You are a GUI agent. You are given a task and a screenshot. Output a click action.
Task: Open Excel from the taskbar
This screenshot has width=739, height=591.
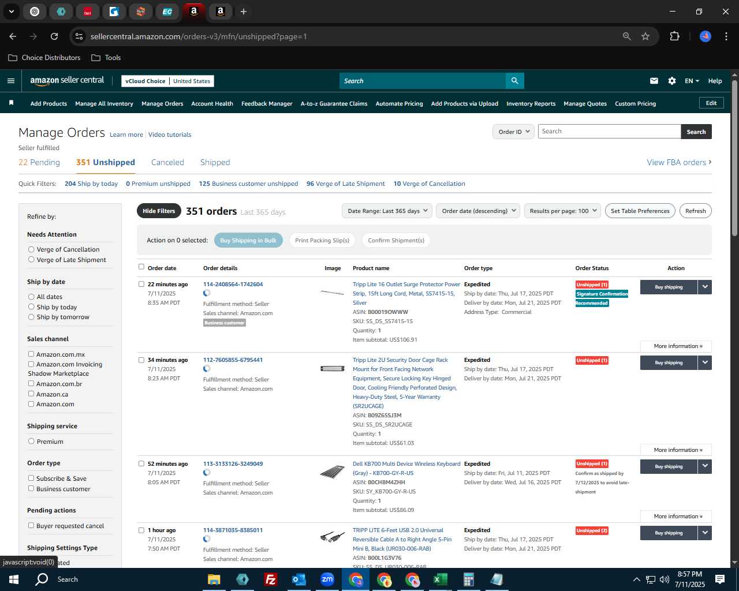tap(440, 579)
